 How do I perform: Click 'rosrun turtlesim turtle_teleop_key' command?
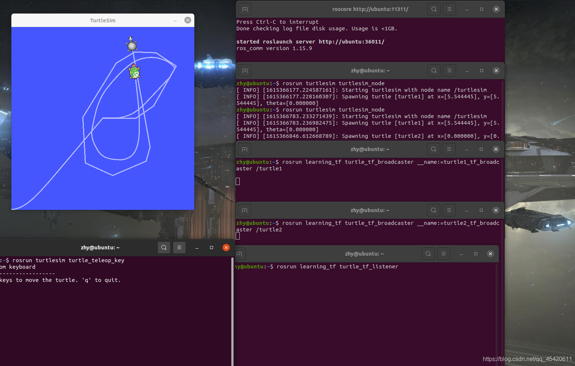point(68,260)
